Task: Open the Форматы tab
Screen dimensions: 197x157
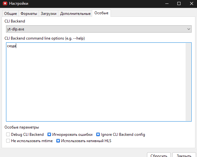Action: pyautogui.click(x=29, y=14)
